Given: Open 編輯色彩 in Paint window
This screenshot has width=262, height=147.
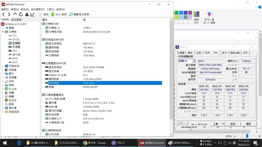Looking at the screenshot, I should click(196, 17).
